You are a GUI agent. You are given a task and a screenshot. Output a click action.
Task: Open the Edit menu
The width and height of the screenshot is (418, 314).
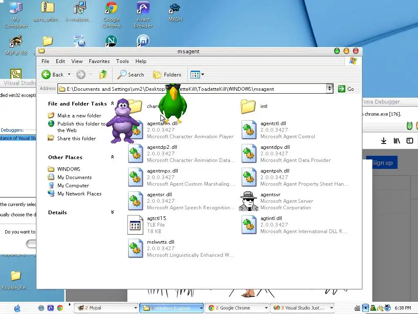[x=60, y=61]
